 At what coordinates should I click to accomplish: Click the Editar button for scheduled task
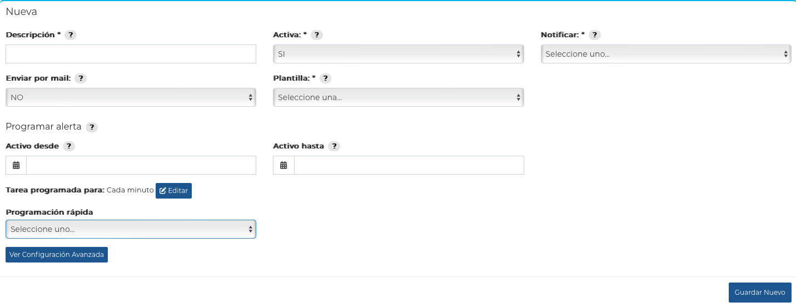[x=173, y=190]
